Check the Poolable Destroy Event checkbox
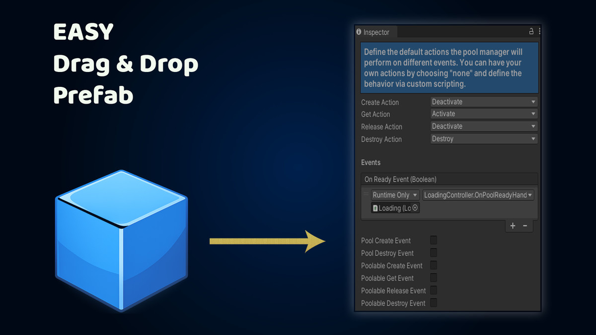 tap(434, 303)
